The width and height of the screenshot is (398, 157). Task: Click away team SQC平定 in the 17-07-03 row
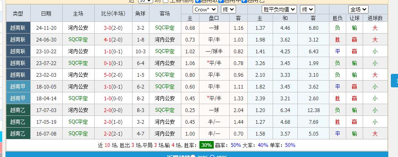point(165,110)
